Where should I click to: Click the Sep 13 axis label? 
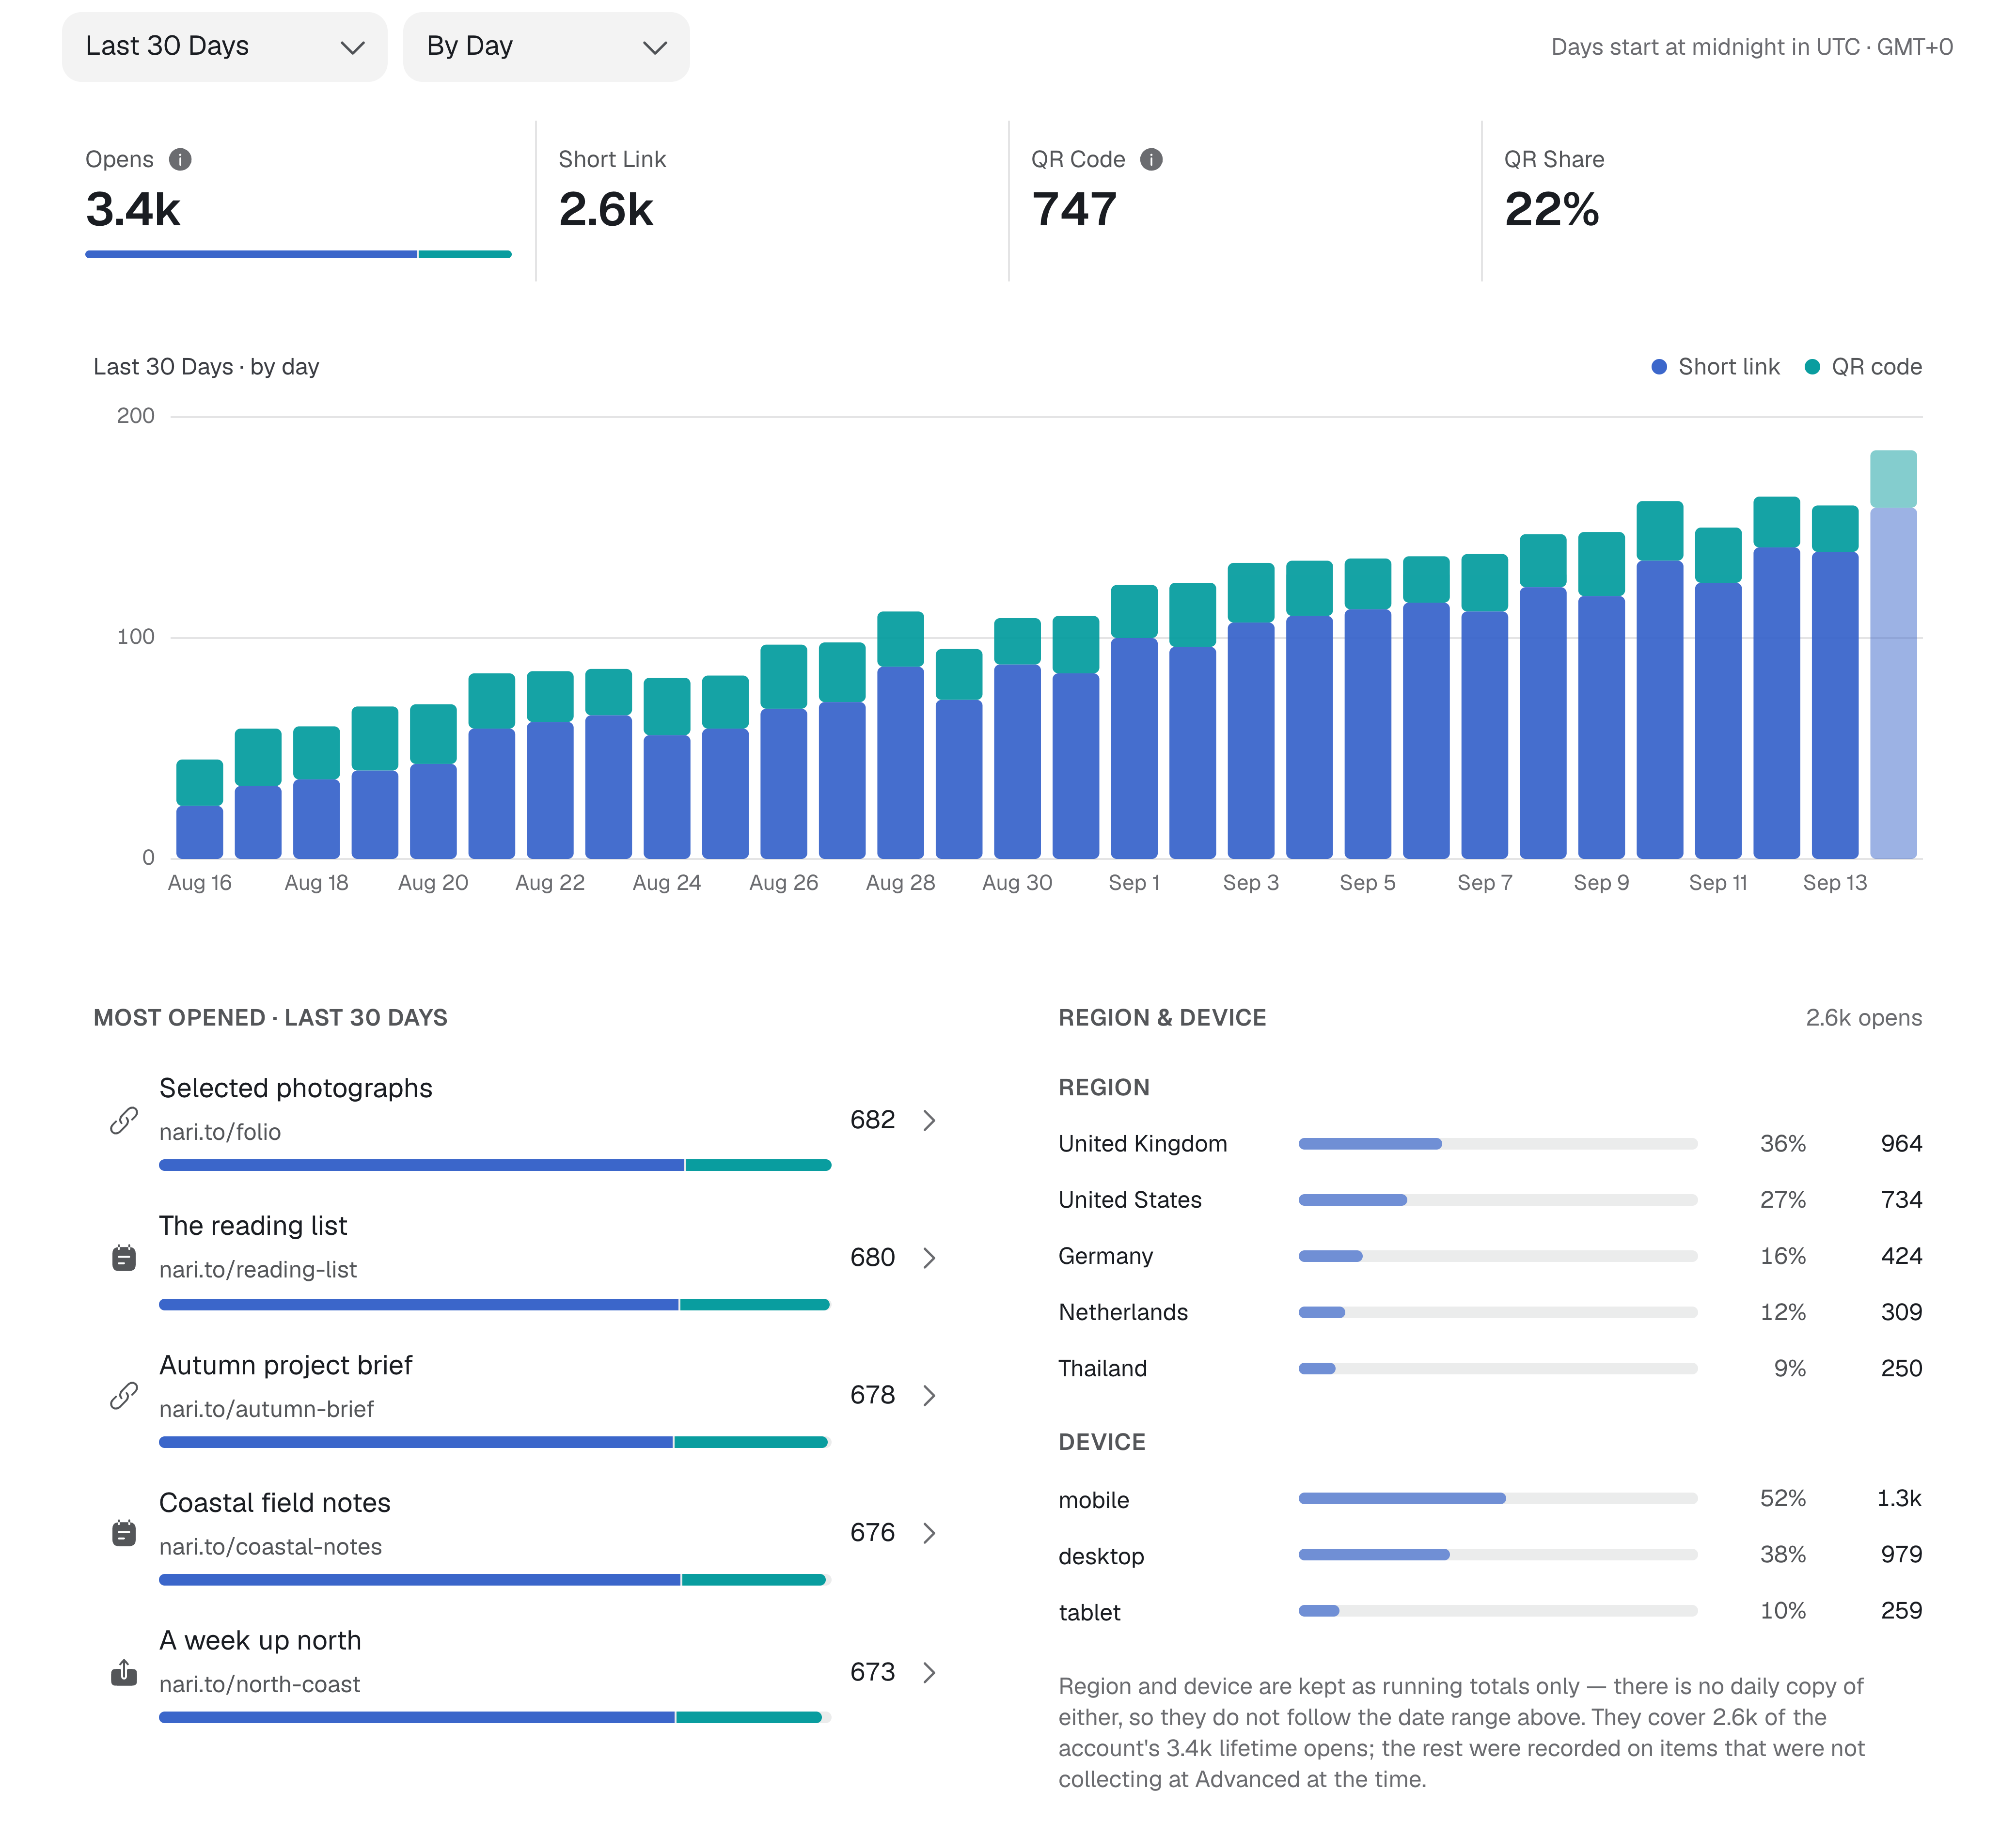1835,884
